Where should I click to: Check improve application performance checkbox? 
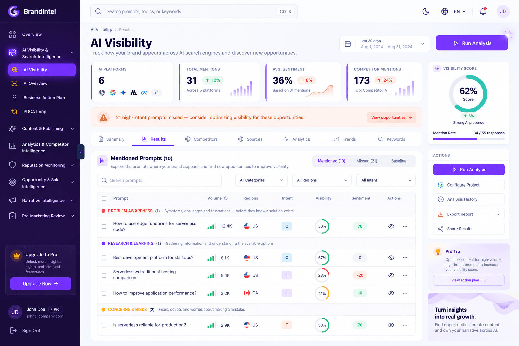click(x=104, y=293)
